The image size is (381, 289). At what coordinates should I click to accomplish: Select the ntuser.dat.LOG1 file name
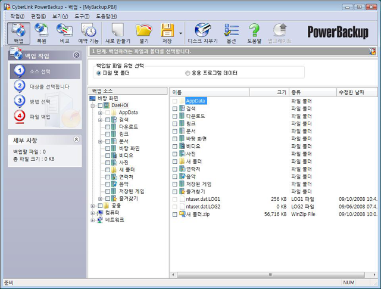coord(203,199)
